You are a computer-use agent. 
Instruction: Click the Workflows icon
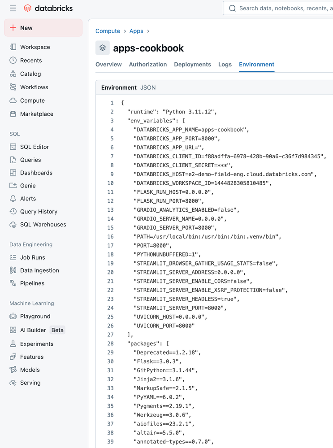(x=13, y=87)
